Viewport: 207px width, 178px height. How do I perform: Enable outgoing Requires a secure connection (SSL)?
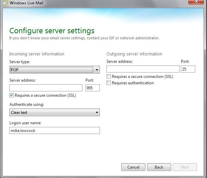109,77
